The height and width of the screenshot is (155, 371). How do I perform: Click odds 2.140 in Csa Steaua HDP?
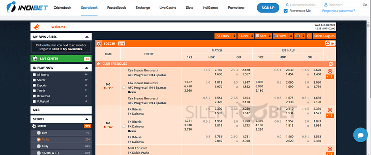(218, 70)
